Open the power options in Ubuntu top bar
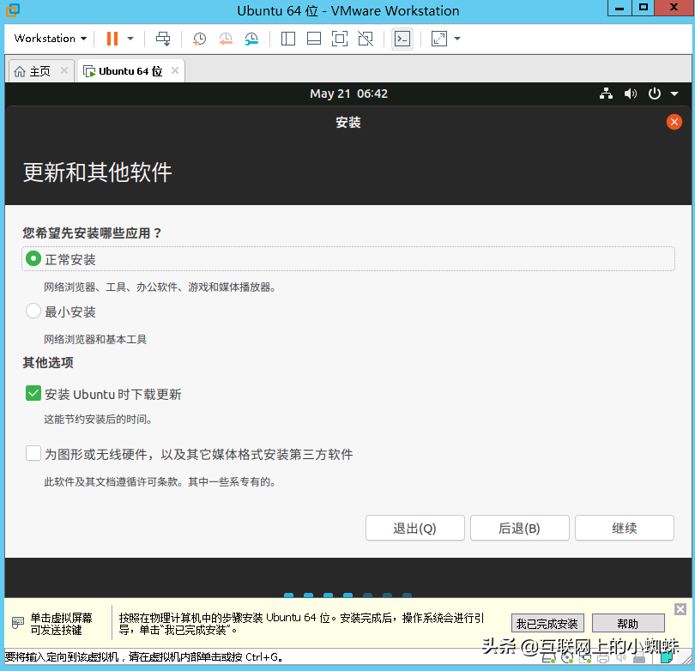This screenshot has height=671, width=695. click(x=653, y=94)
